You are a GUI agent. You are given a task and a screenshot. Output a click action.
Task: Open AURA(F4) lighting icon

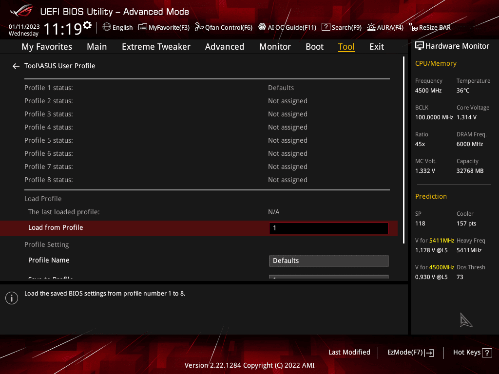pyautogui.click(x=371, y=27)
